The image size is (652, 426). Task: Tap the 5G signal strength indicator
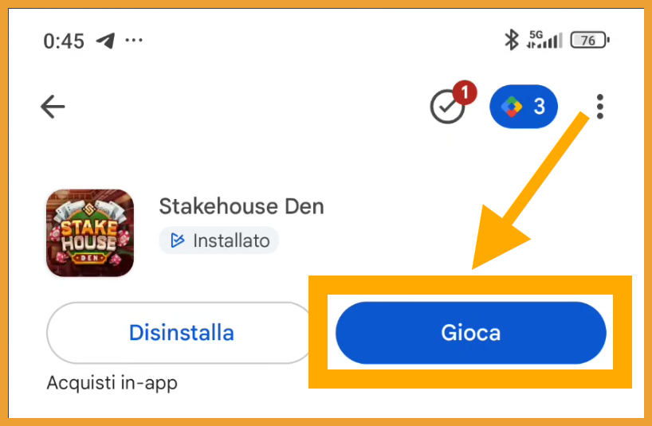pos(544,40)
